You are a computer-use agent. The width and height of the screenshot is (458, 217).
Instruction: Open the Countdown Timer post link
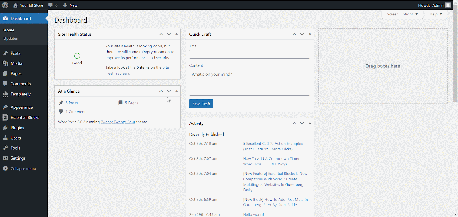click(x=273, y=161)
